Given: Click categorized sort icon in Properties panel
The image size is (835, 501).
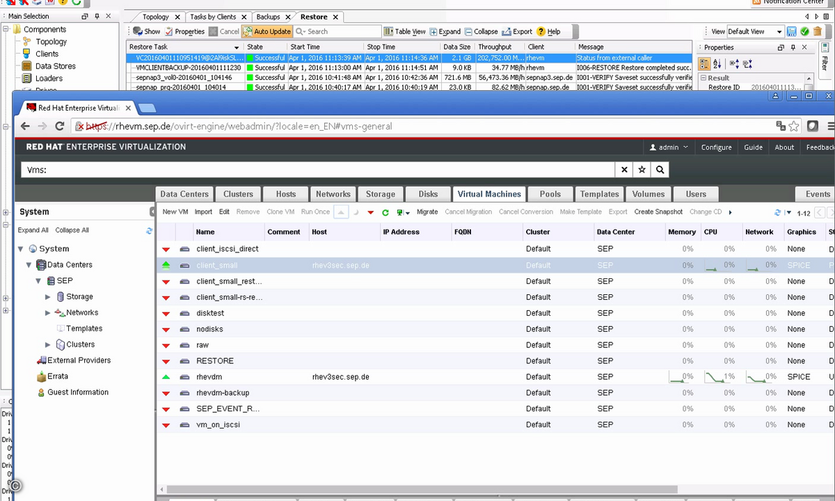Looking at the screenshot, I should click(x=705, y=63).
